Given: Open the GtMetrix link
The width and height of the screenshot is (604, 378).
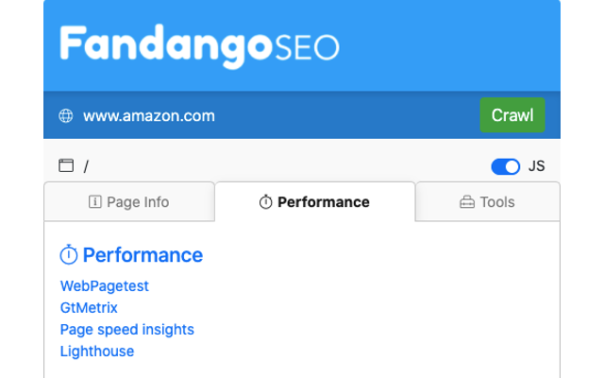Looking at the screenshot, I should tap(89, 307).
